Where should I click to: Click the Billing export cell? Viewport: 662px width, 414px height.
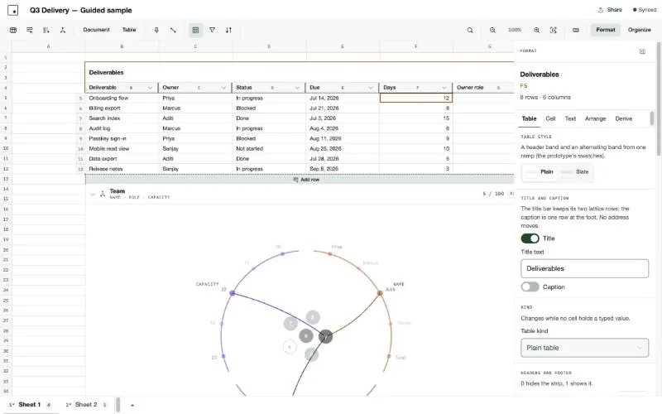pyautogui.click(x=122, y=108)
